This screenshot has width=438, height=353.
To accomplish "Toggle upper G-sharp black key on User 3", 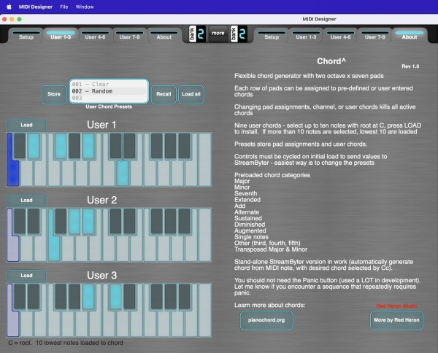I will [170, 297].
